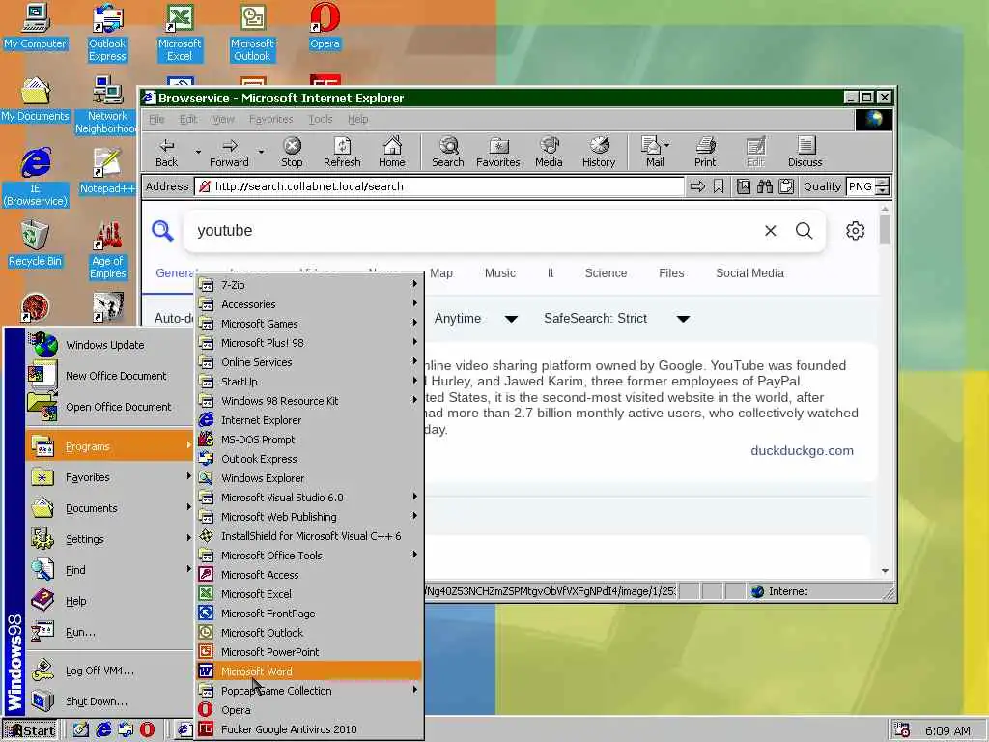Expand the Popcap Game Collection submenu

point(308,690)
